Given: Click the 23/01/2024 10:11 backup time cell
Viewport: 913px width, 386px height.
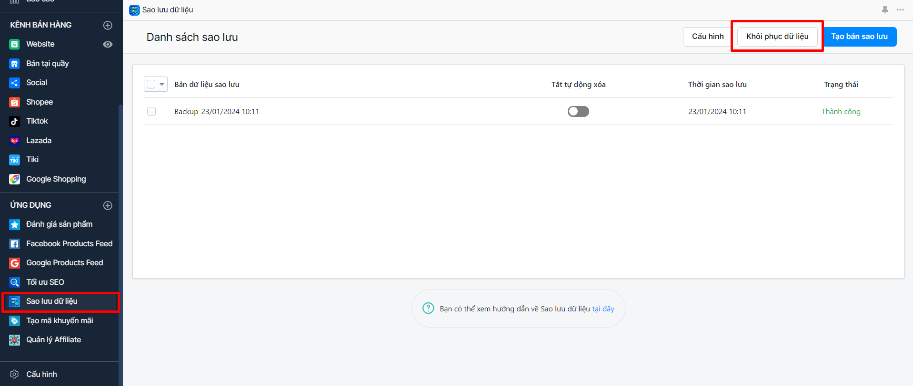Looking at the screenshot, I should (717, 112).
